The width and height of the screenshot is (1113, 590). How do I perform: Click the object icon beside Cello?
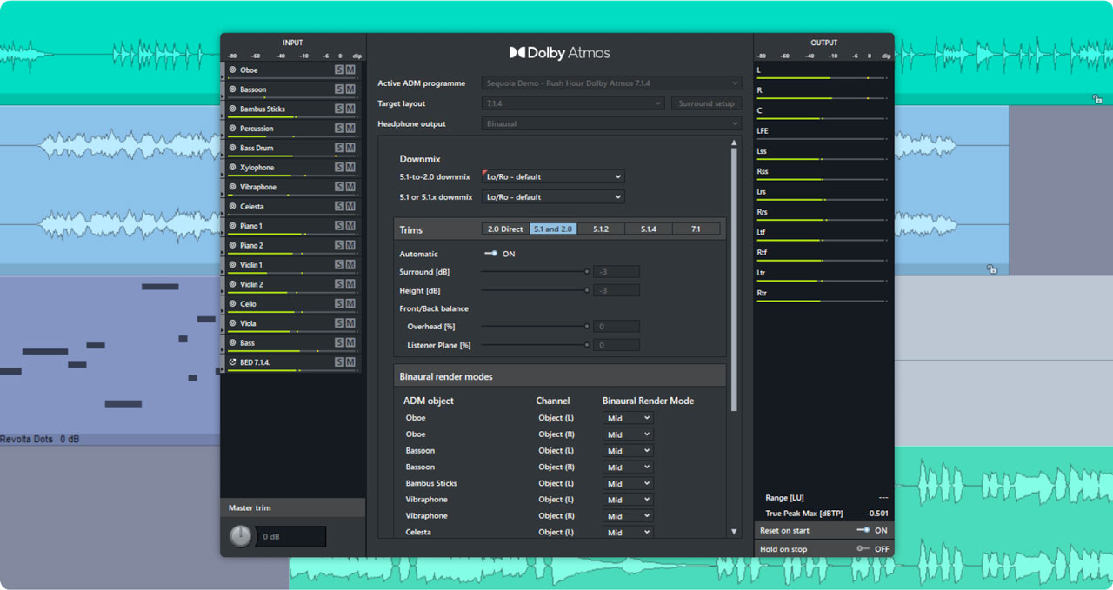point(232,303)
